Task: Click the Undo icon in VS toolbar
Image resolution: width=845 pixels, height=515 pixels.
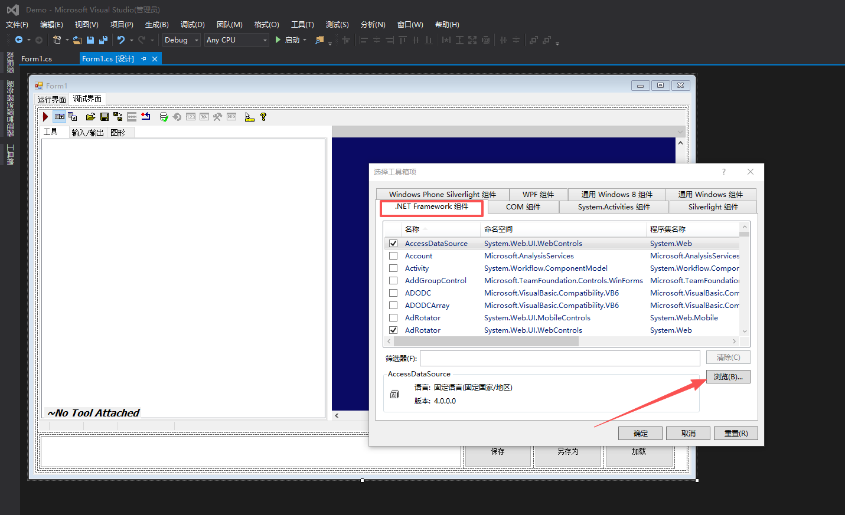Action: [121, 40]
